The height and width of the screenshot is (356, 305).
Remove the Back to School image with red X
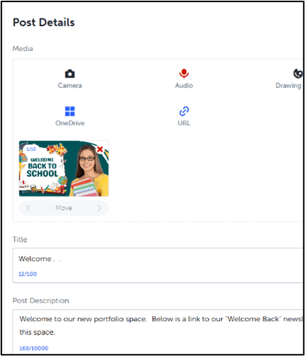tap(100, 149)
